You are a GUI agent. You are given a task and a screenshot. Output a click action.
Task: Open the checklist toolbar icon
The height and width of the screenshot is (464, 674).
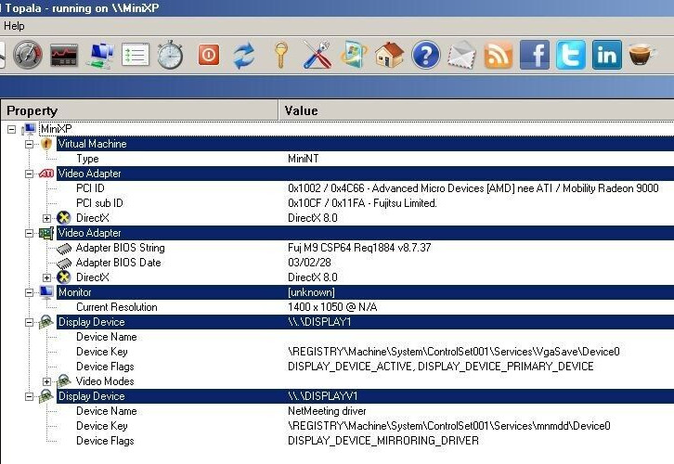(x=136, y=55)
